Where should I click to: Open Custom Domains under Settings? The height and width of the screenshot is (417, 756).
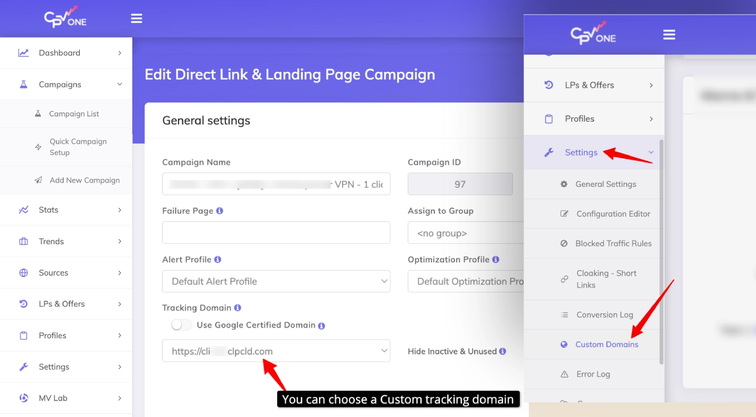pyautogui.click(x=606, y=345)
